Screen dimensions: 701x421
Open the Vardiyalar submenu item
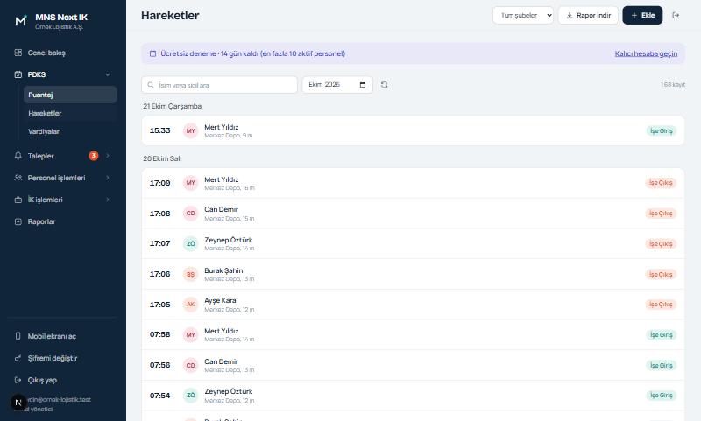click(x=70, y=131)
